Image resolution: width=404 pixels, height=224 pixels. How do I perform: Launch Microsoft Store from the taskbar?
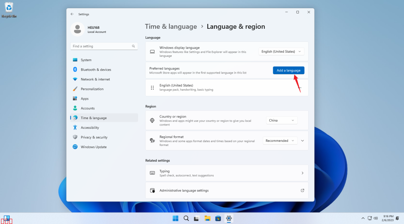pos(218,218)
